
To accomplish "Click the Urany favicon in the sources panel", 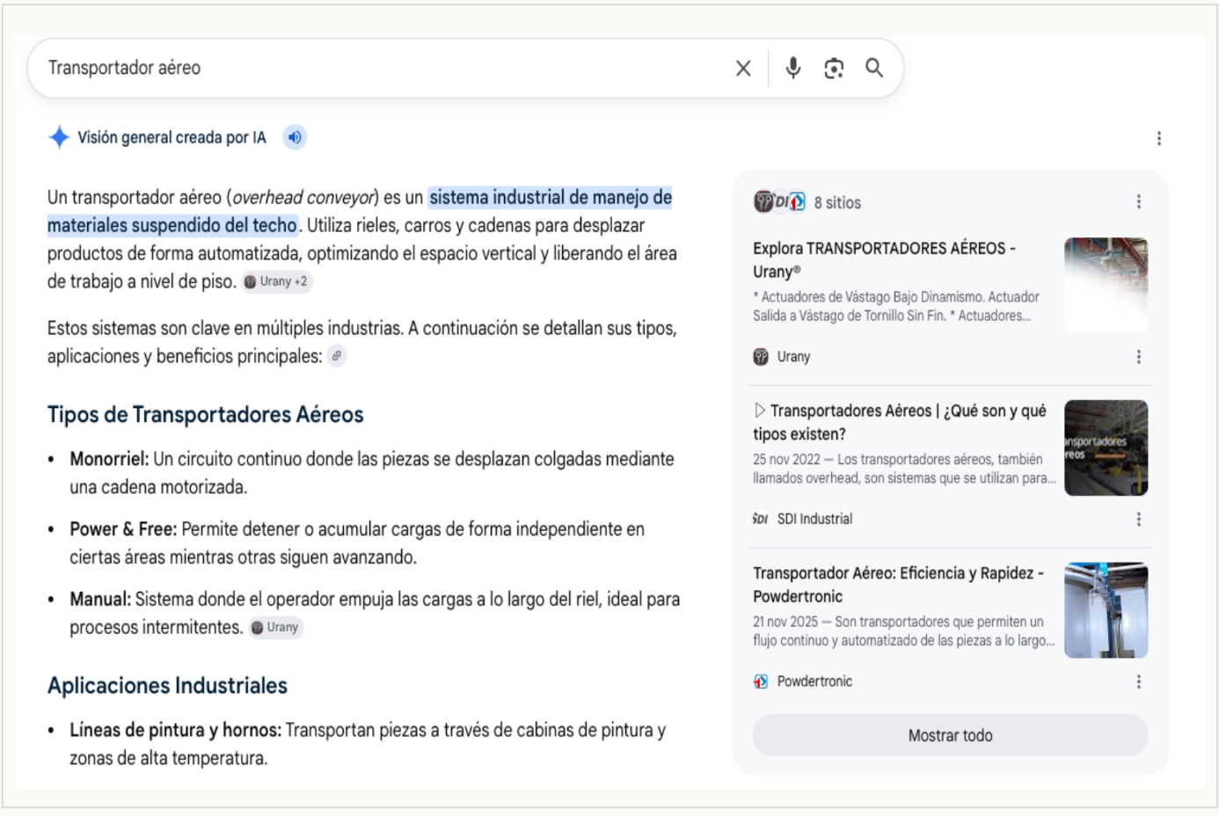I will click(761, 356).
